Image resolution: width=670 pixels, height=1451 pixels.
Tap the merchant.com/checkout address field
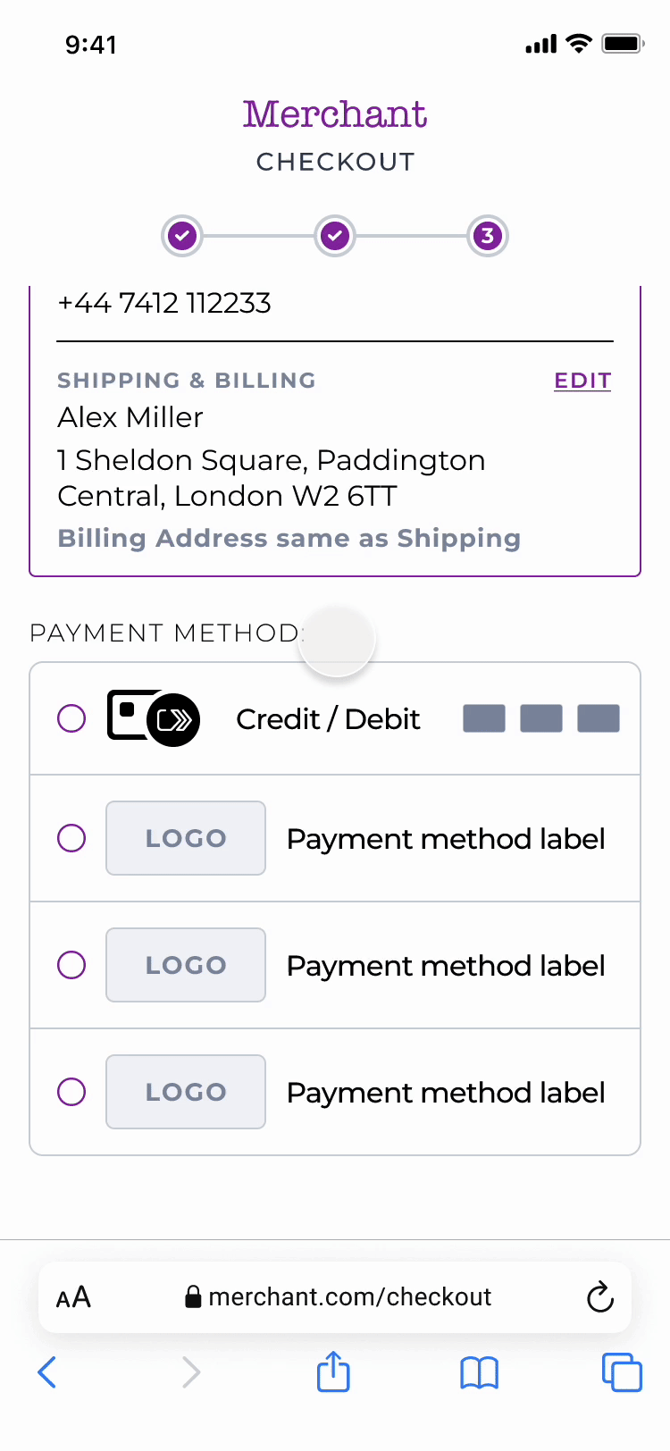348,1297
